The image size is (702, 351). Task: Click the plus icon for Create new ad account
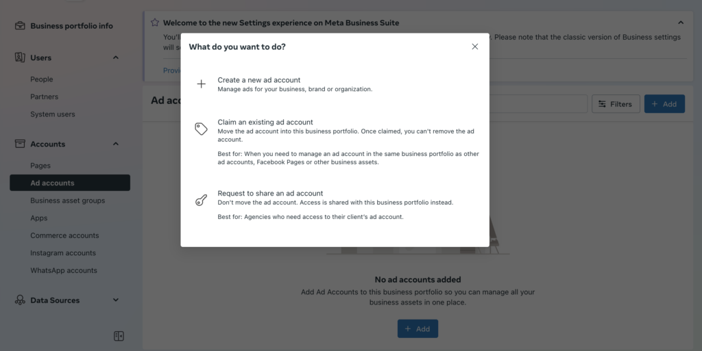coord(202,84)
